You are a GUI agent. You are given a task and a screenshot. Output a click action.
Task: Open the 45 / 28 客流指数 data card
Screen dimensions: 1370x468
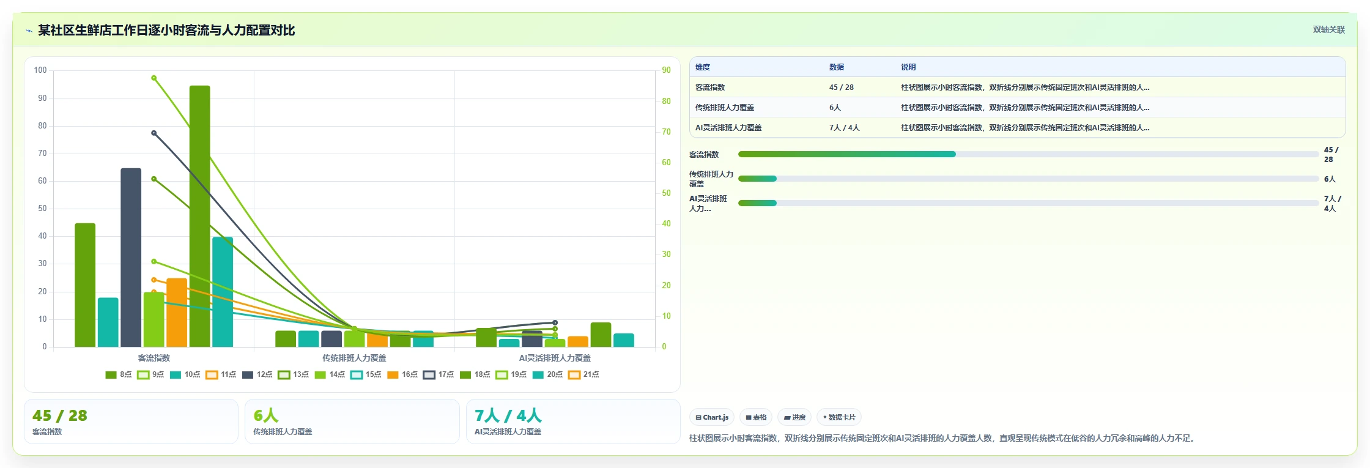pyautogui.click(x=131, y=422)
